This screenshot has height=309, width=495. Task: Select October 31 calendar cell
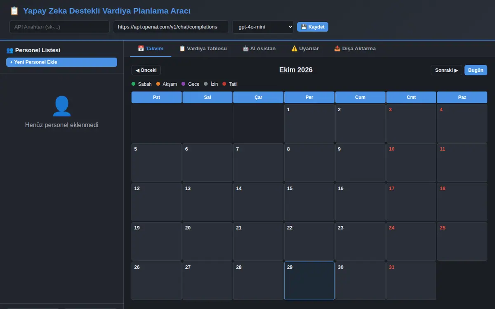411,281
